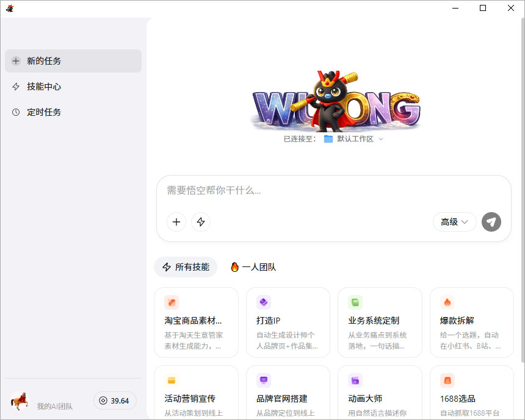The image size is (525, 420).
Task: Click the lightning skills button in input box
Action: coord(201,222)
